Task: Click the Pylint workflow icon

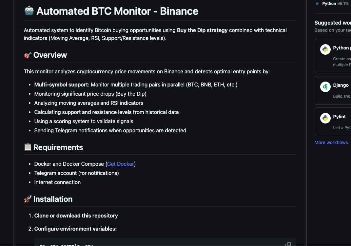Action: click(325, 118)
